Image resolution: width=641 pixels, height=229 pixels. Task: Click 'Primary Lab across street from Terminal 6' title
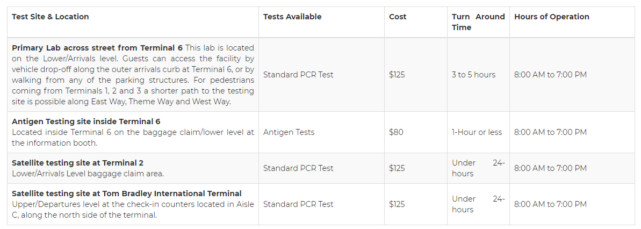97,48
